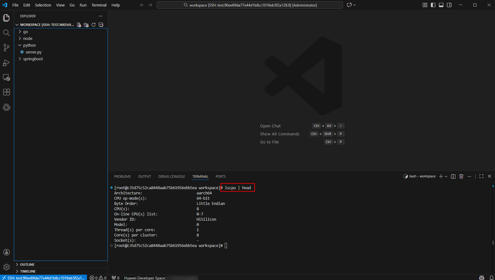
Task: Expand the go folder
Action: [x=61, y=32]
